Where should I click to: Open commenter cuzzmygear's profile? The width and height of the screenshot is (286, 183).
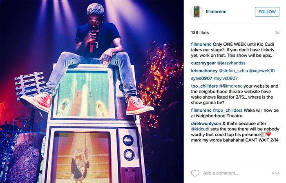point(203,63)
